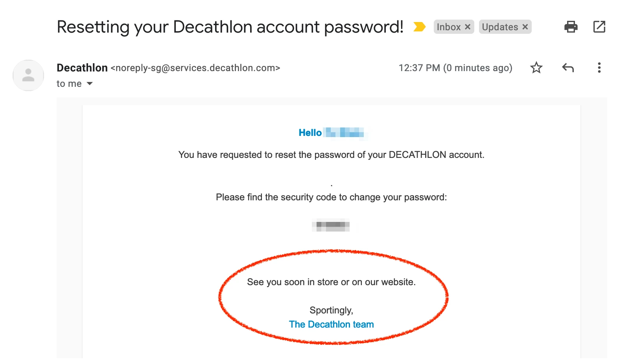619x359 pixels.
Task: Star this Decathlon email
Action: pos(536,68)
